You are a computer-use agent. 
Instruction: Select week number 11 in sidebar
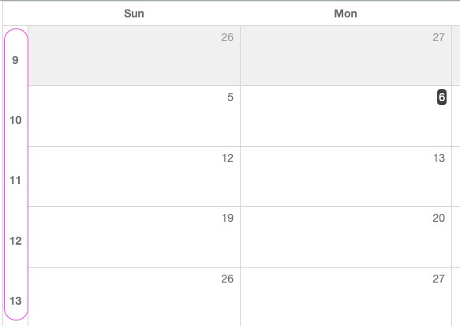coord(15,180)
